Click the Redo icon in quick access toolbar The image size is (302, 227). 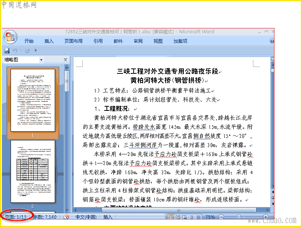(27, 51)
